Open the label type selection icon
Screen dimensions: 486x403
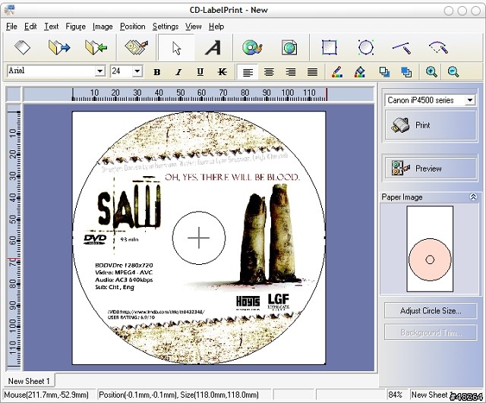137,47
